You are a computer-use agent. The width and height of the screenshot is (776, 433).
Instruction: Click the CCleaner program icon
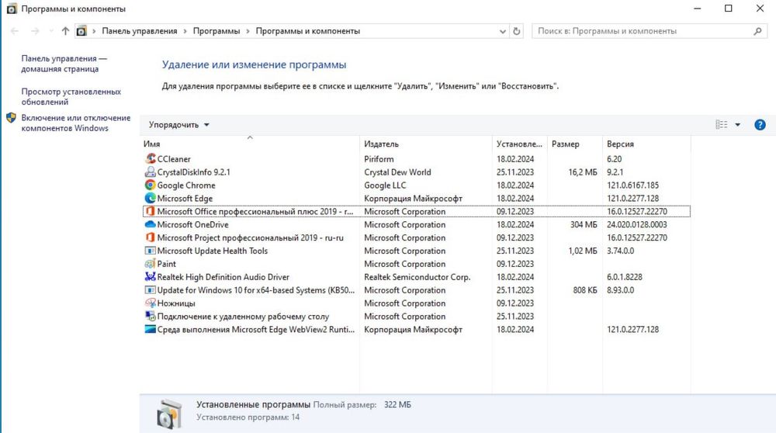150,159
